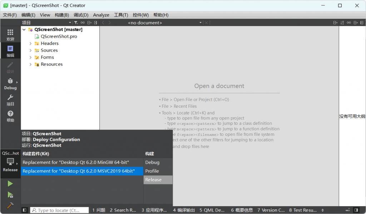Choose the Release build configuration
Image resolution: width=366 pixels, height=214 pixels.
[x=158, y=179]
